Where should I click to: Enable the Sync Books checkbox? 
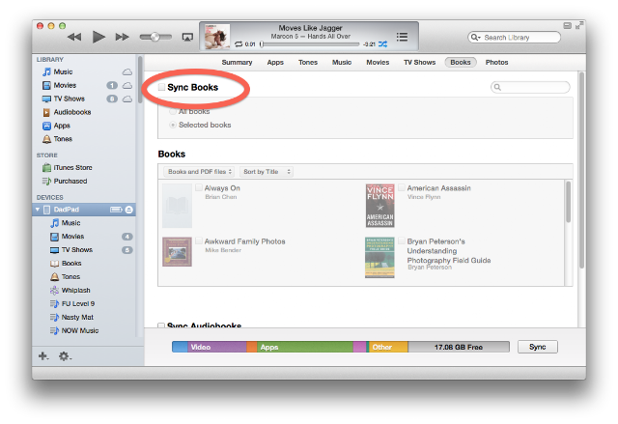[161, 87]
